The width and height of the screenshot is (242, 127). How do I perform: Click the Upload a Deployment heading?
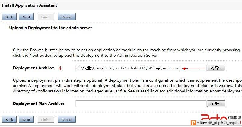pyautogui.click(x=51, y=28)
